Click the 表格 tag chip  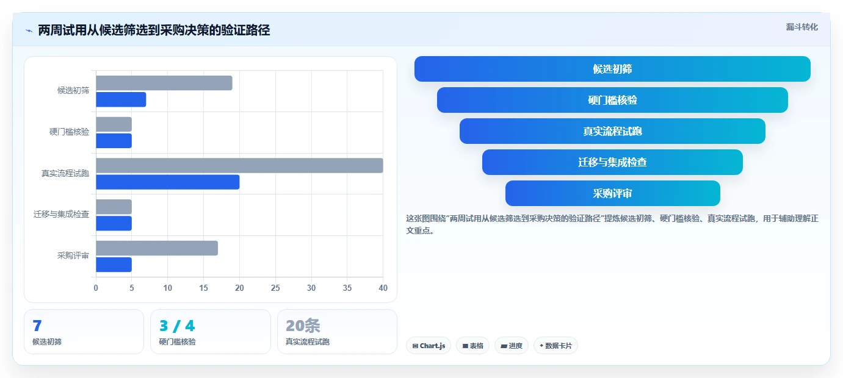pyautogui.click(x=472, y=346)
